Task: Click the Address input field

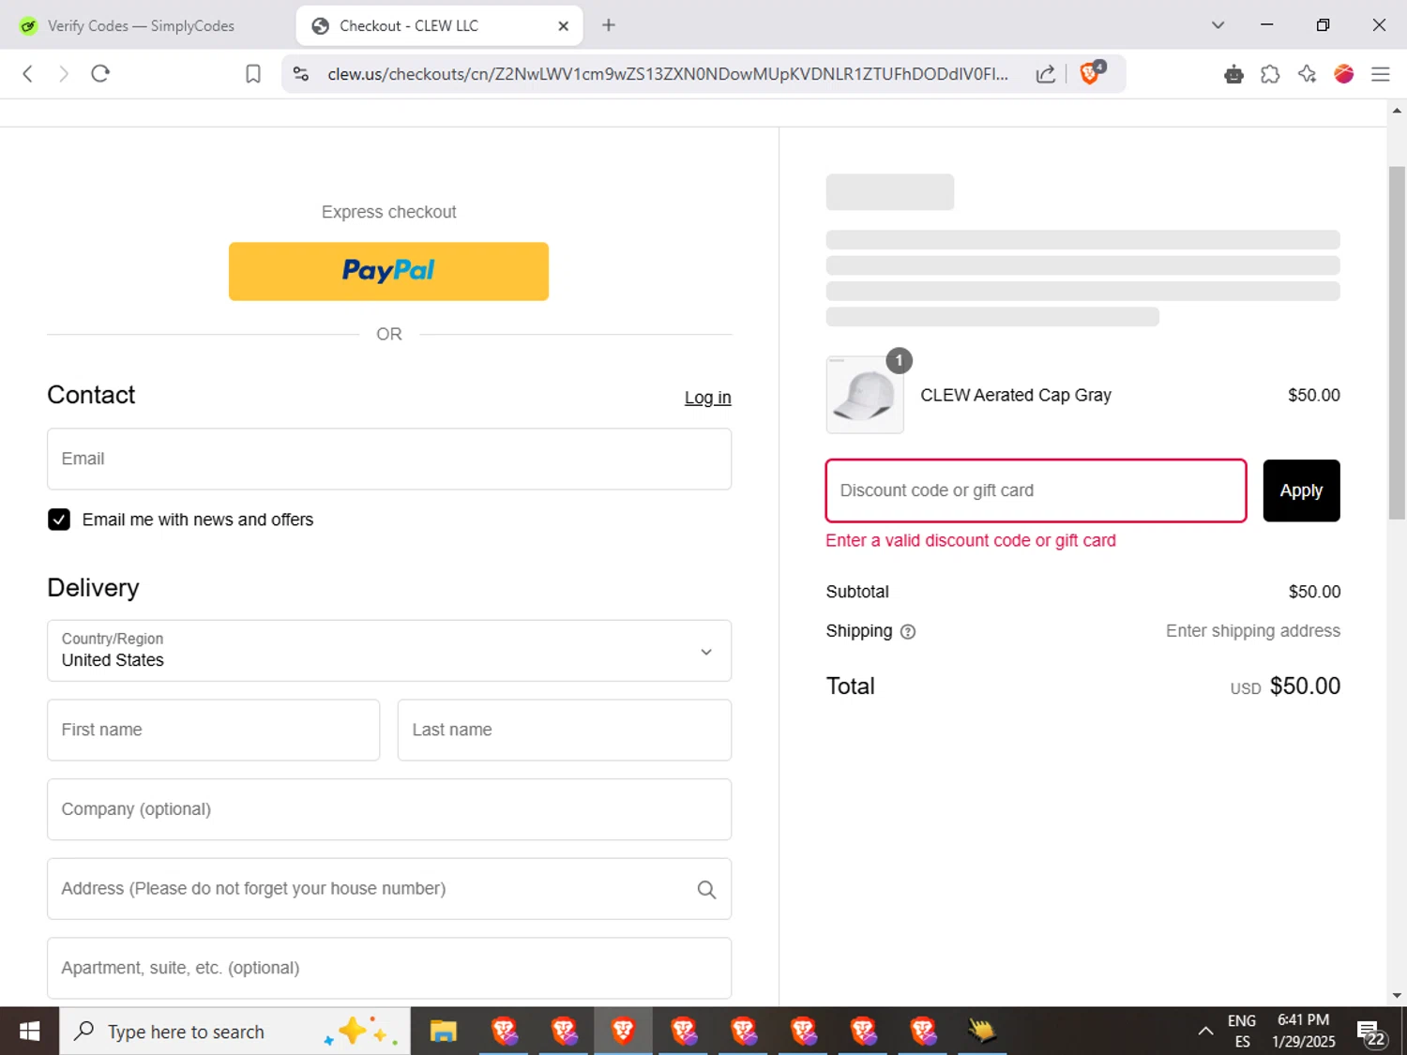Action: coord(389,888)
